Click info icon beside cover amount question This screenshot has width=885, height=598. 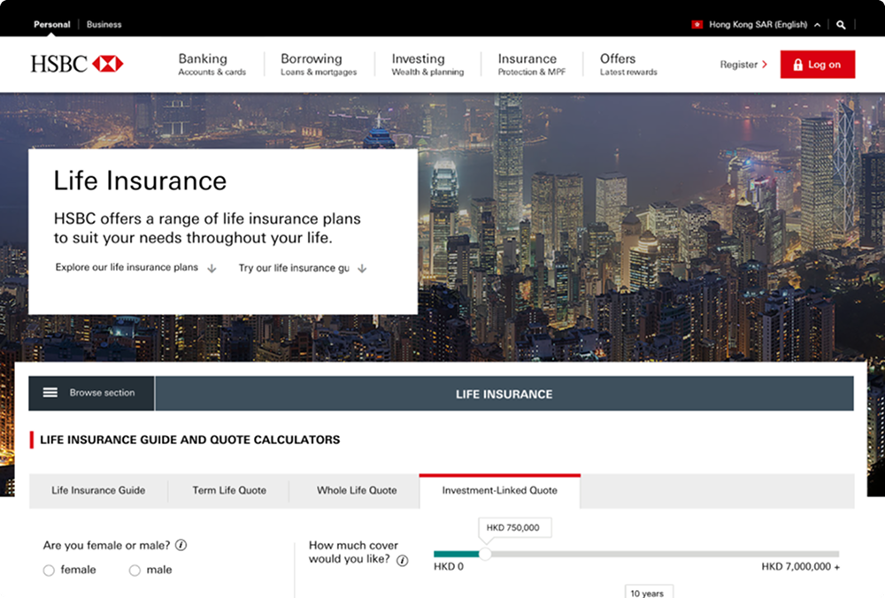coord(403,560)
